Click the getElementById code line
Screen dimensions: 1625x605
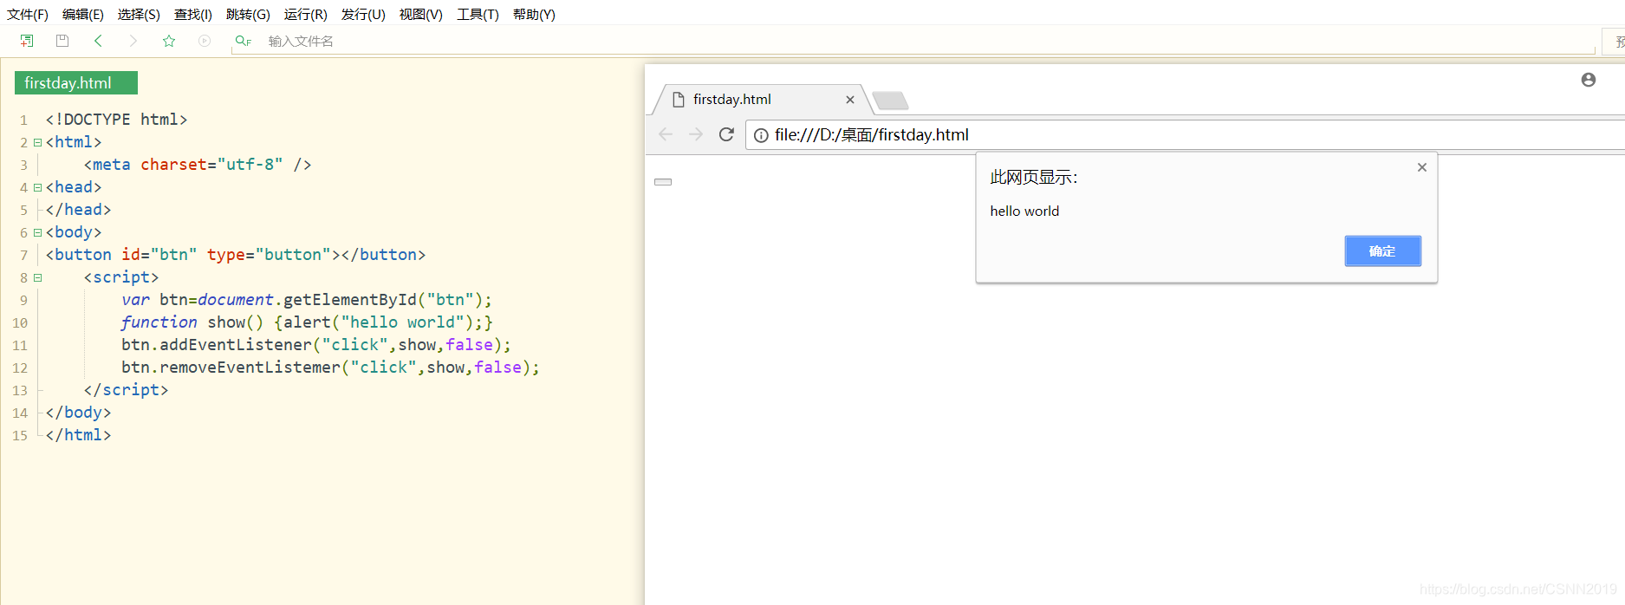click(x=307, y=300)
